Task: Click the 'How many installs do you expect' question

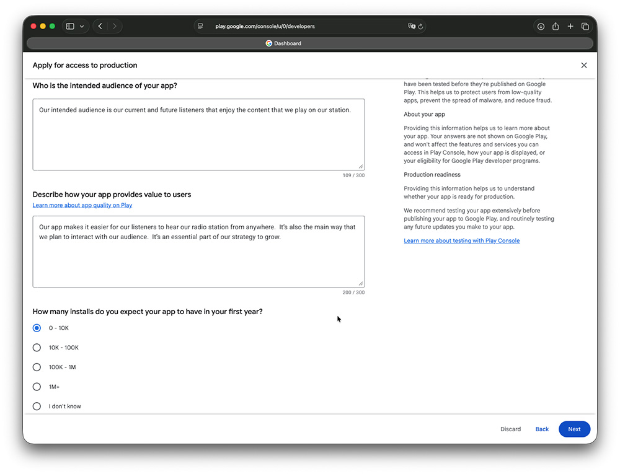Action: (x=148, y=312)
